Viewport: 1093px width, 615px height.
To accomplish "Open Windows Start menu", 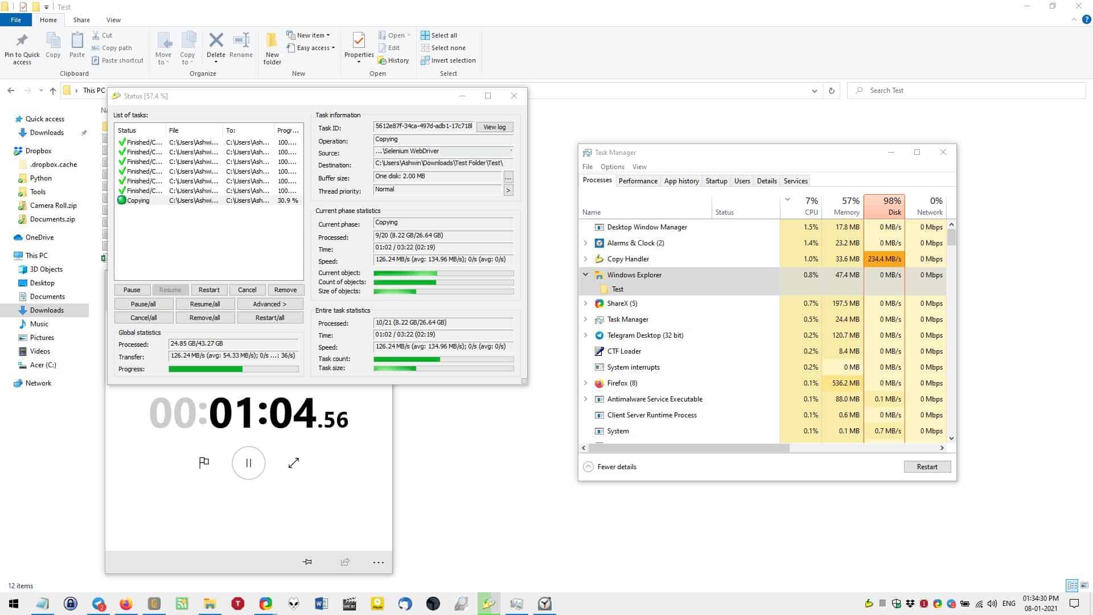I will point(14,604).
